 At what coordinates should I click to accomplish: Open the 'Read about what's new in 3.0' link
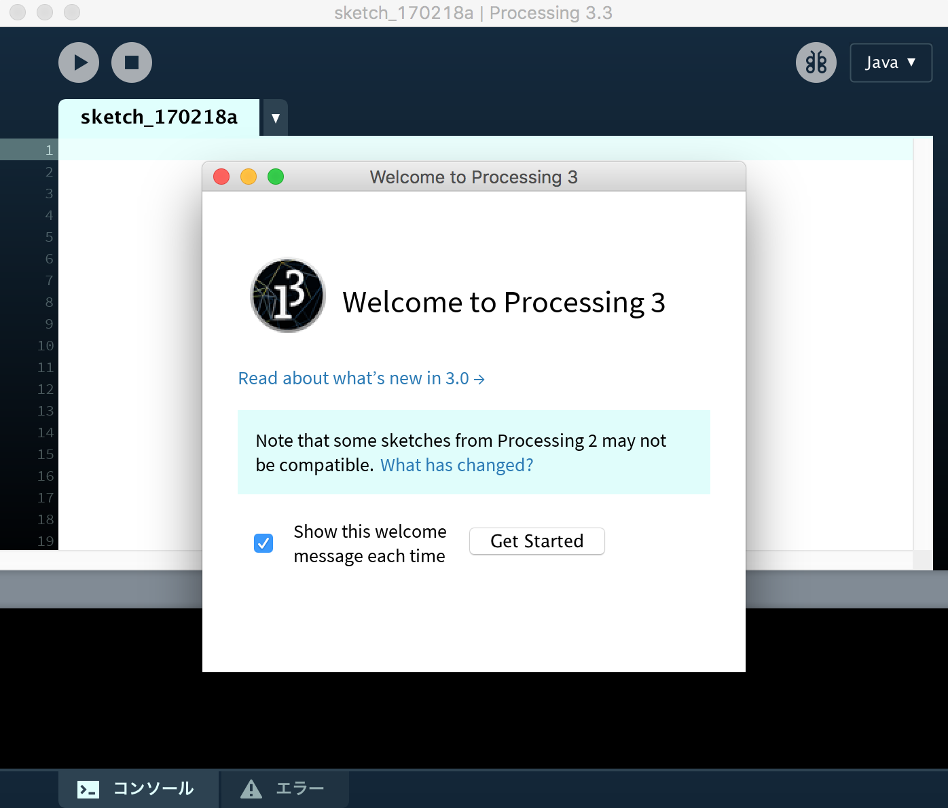pyautogui.click(x=361, y=378)
